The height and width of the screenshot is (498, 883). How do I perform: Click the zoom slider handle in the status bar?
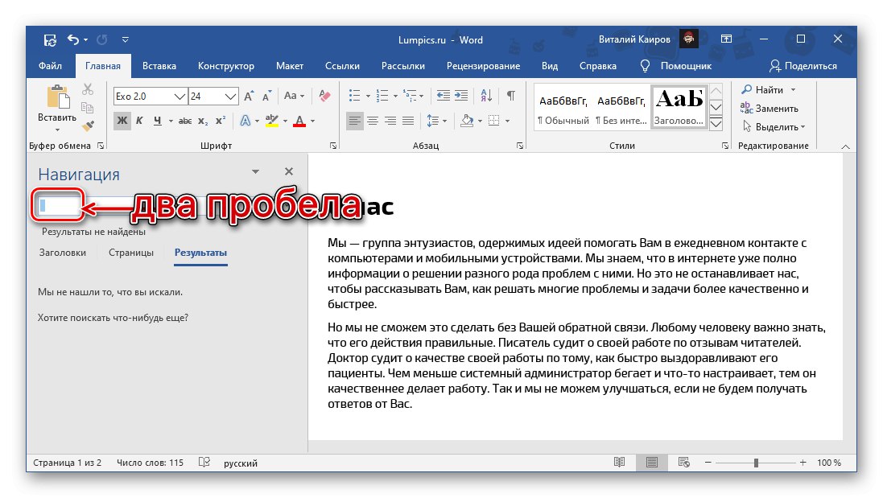click(x=756, y=463)
